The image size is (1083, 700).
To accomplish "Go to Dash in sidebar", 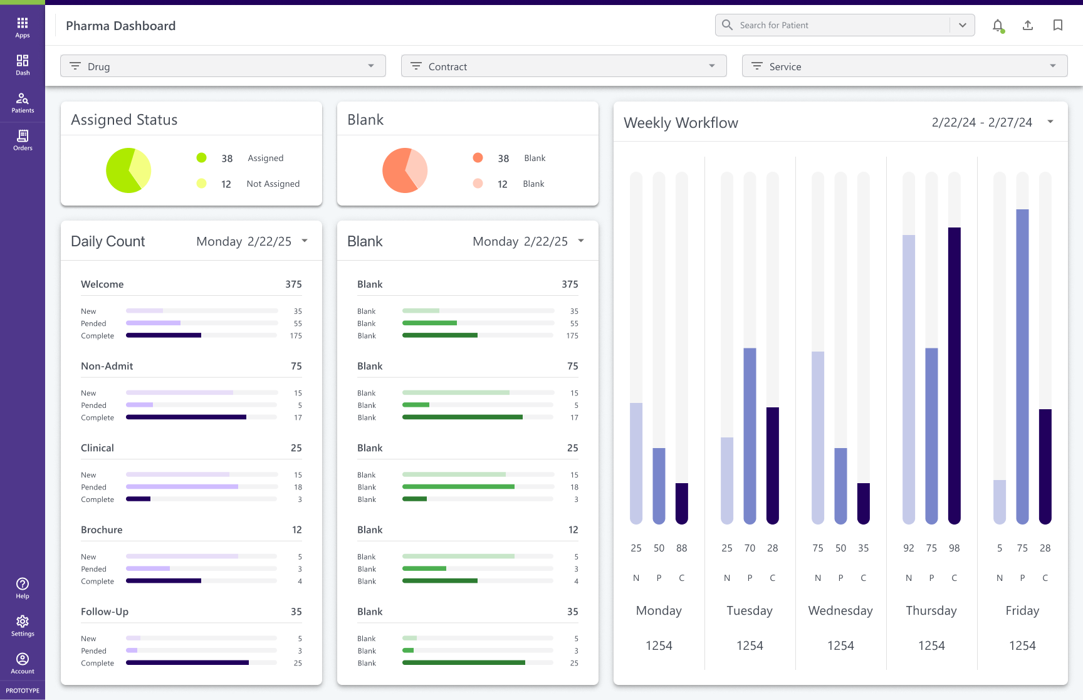I will coord(23,64).
